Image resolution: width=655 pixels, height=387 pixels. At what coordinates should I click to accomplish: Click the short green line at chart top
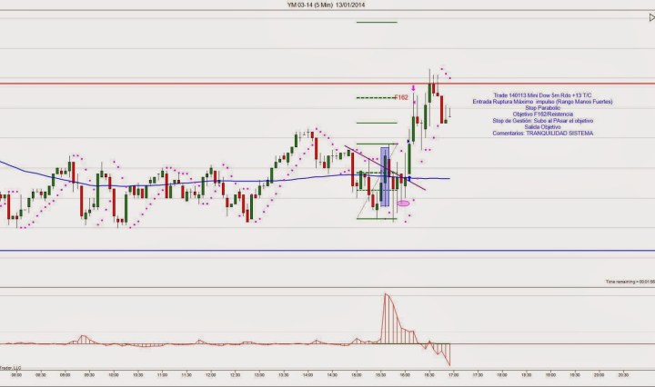coord(377,22)
